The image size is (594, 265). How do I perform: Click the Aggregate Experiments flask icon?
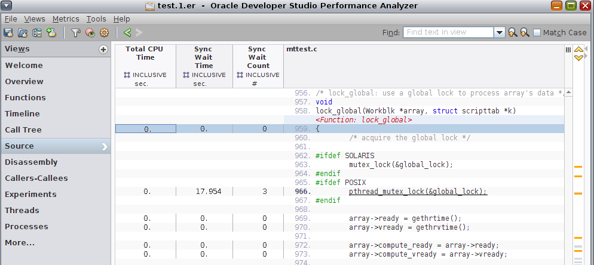[51, 33]
